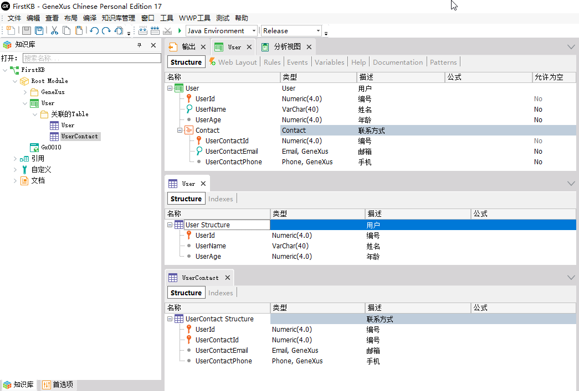
Task: Click the 自定义 wrench icon in tree
Action: [24, 170]
